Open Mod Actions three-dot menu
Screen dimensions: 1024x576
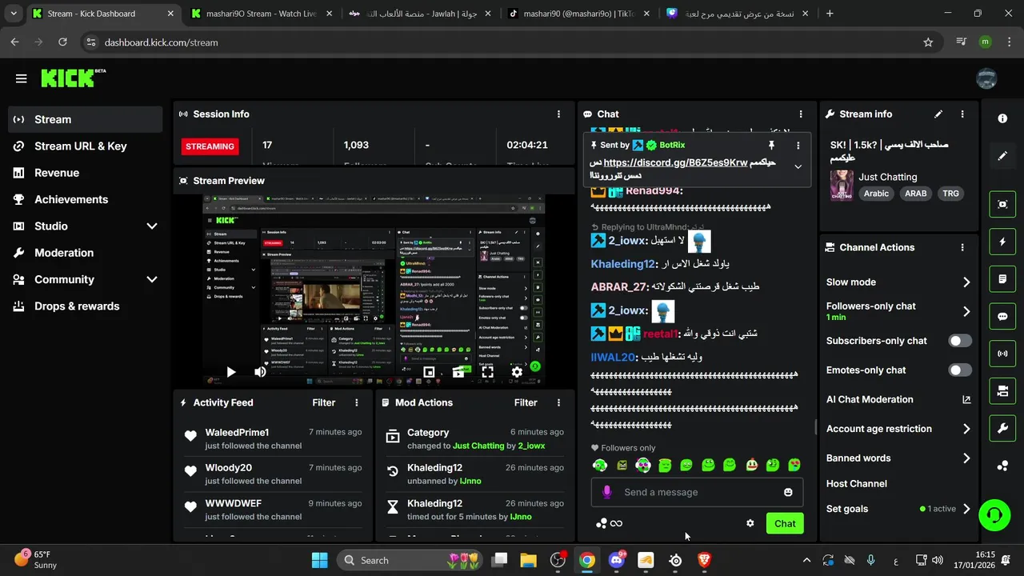click(x=558, y=402)
